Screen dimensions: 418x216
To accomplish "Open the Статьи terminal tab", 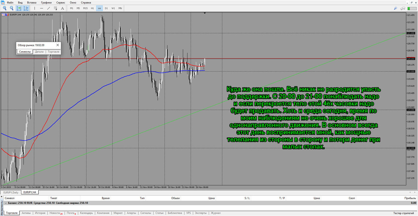I will (159, 213).
